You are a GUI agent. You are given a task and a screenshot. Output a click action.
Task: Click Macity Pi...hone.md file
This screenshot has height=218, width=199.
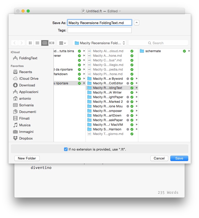(x=112, y=74)
